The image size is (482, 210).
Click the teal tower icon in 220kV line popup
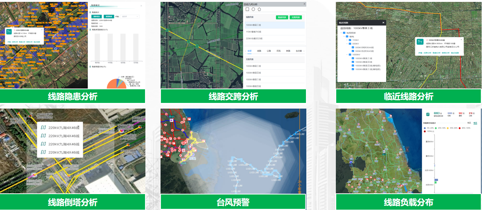9,32
